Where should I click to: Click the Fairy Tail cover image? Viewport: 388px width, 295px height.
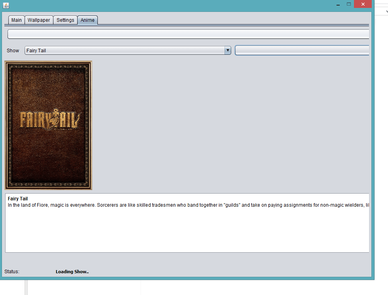48,126
